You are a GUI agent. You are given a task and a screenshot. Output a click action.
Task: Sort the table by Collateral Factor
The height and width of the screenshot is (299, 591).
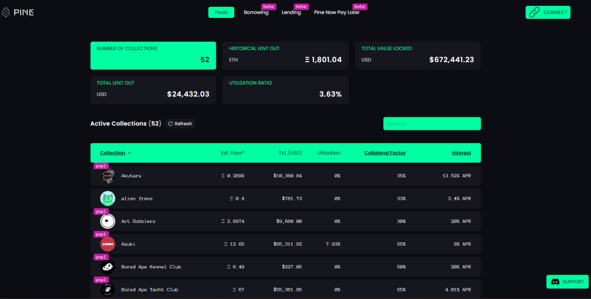pyautogui.click(x=385, y=153)
